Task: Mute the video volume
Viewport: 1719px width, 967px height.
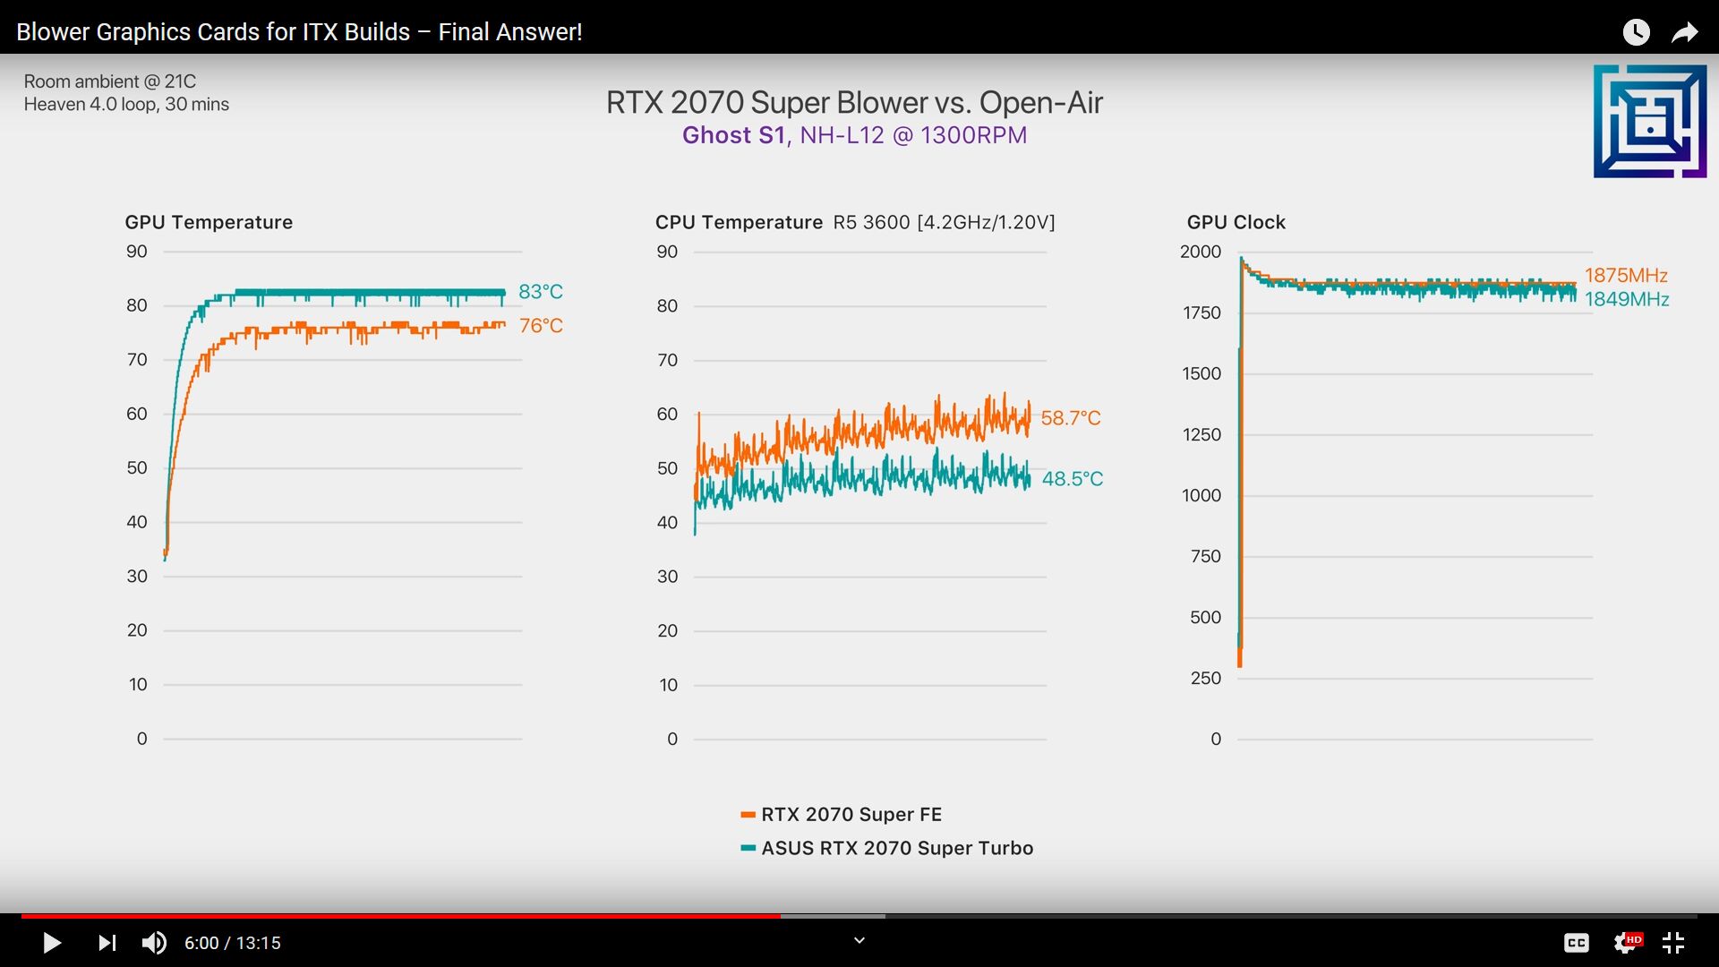Action: tap(154, 943)
